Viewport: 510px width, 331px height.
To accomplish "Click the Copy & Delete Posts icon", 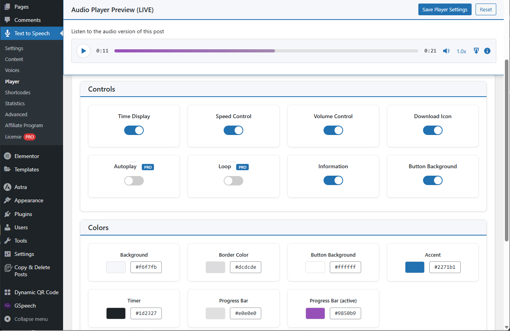I will point(7,268).
